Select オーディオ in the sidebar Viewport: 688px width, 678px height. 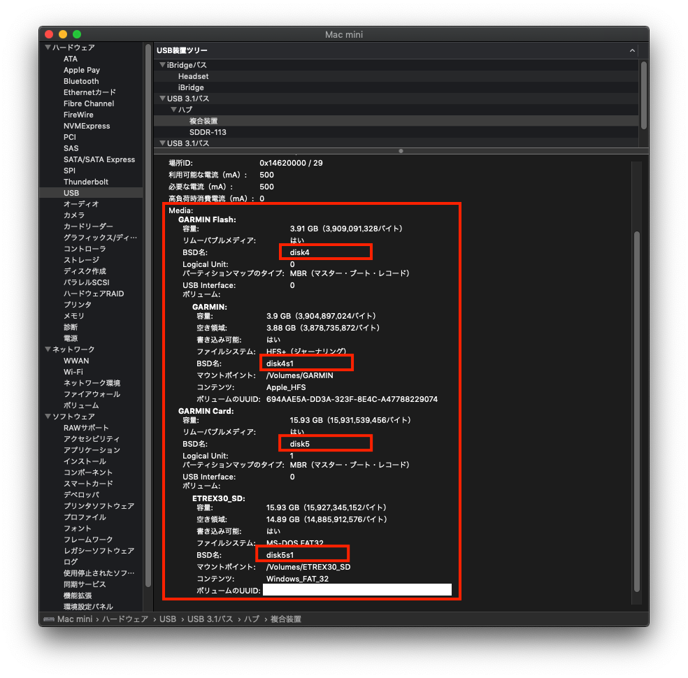tap(81, 204)
